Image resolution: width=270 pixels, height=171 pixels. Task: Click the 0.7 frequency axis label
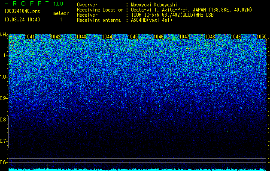tap(3, 141)
